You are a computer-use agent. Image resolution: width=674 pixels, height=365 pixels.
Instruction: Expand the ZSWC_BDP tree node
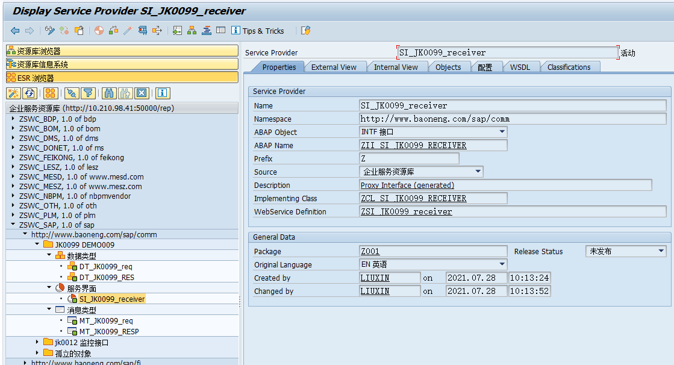[x=12, y=118]
